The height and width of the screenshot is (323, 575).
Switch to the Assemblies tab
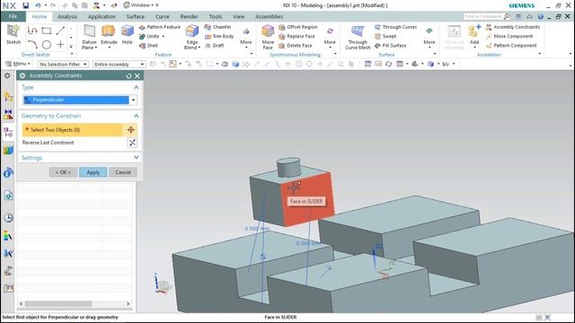[x=269, y=17]
